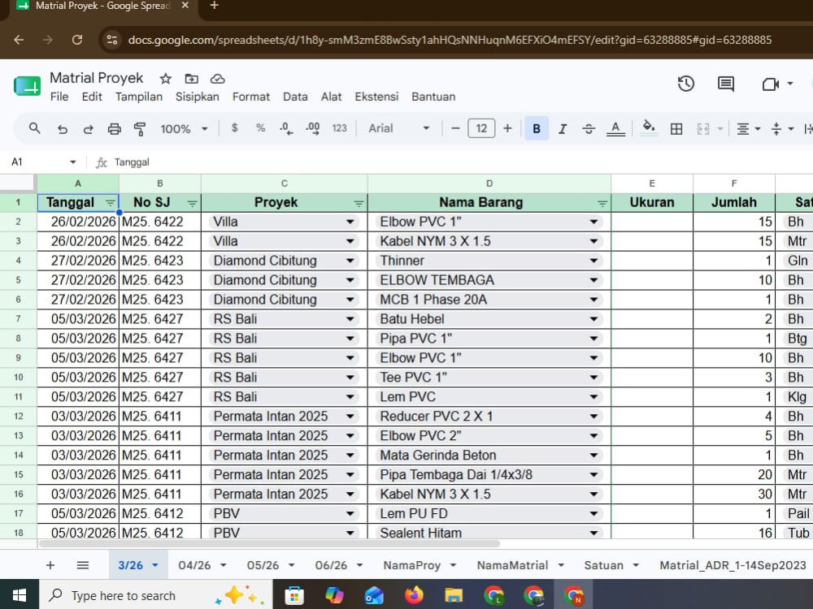Format as currency with dollar icon

coord(234,128)
